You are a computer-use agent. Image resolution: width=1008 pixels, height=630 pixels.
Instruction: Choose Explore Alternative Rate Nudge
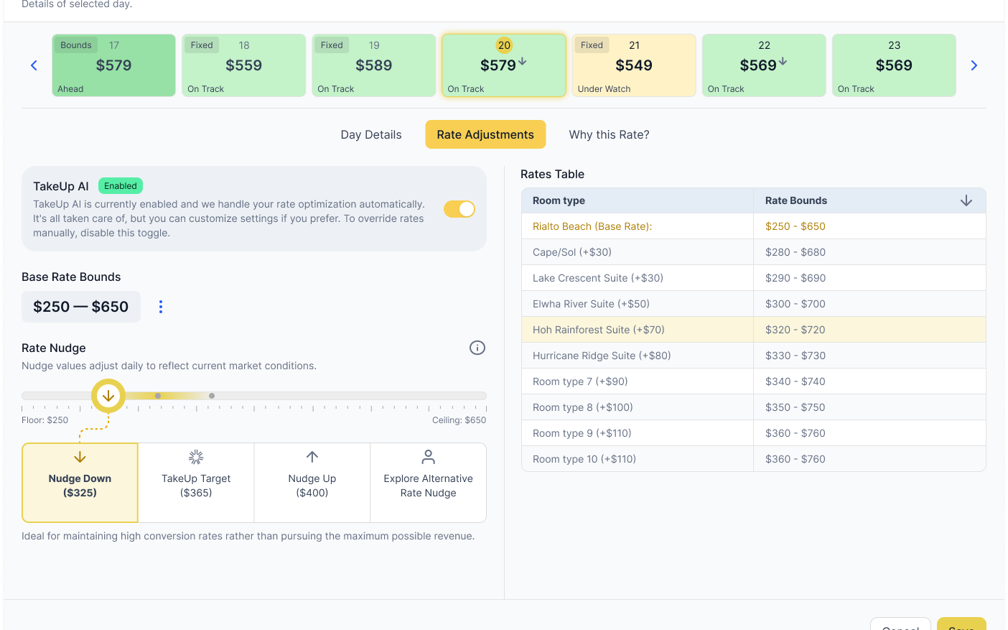coord(428,483)
